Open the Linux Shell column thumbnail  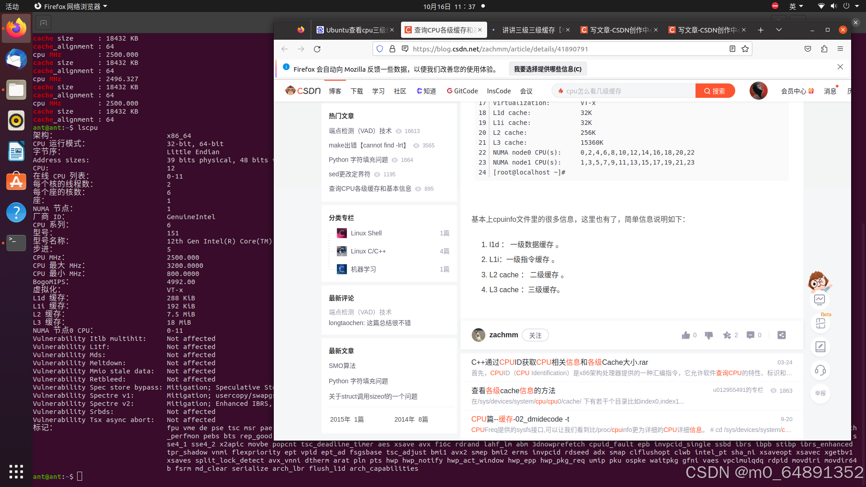342,233
